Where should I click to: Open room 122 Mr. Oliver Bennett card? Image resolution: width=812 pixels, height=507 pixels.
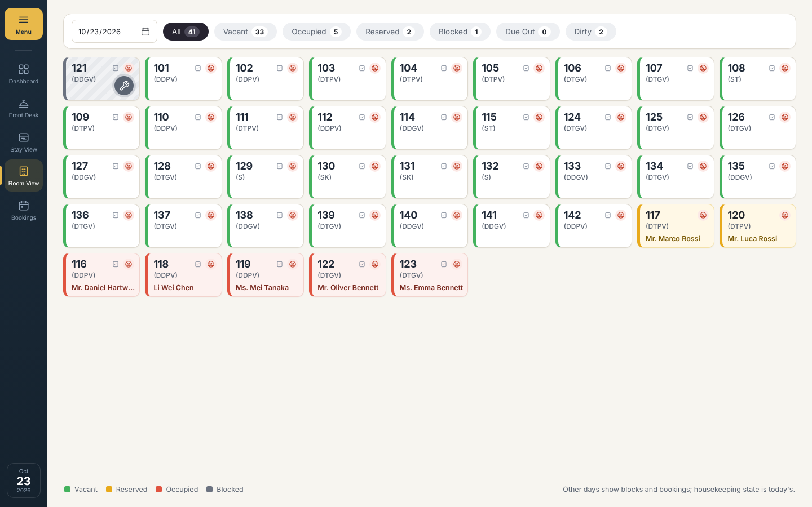(x=347, y=275)
